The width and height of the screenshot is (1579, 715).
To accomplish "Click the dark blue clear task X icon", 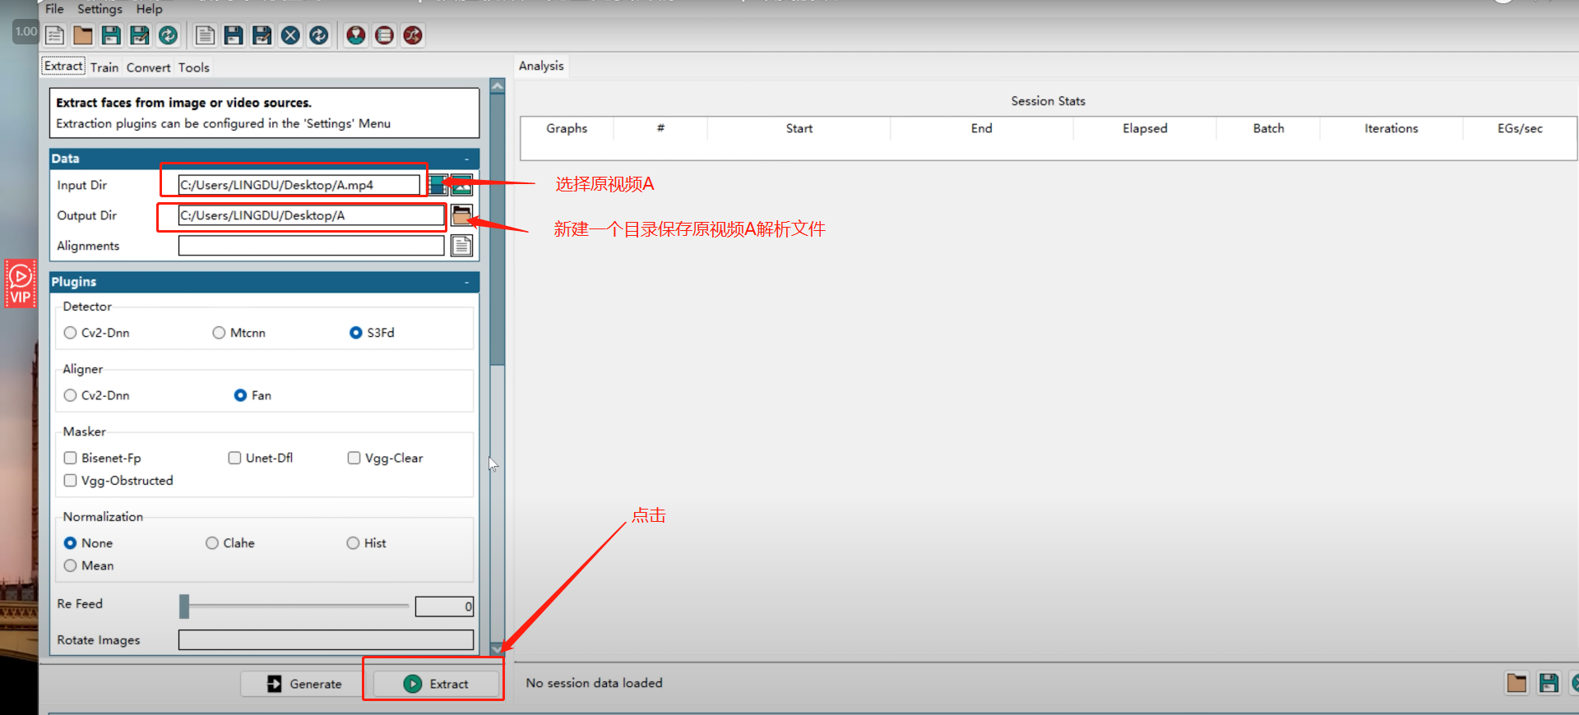I will coord(290,35).
